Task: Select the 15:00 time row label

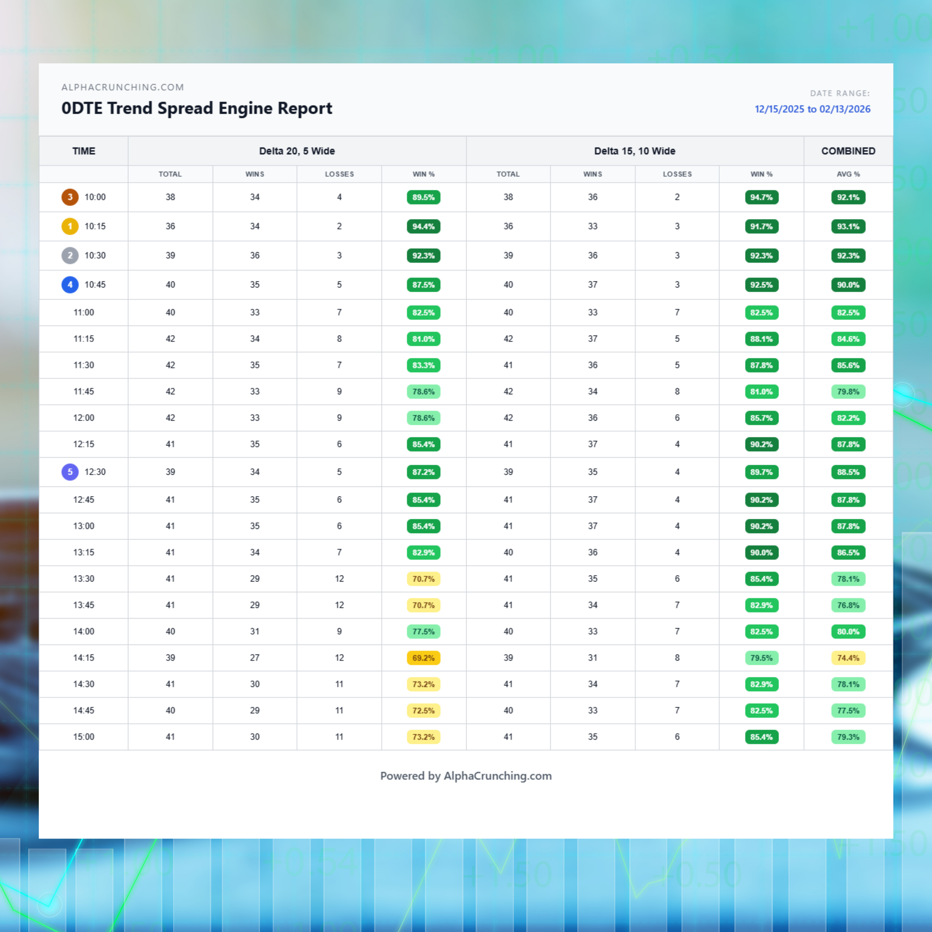Action: click(x=84, y=737)
